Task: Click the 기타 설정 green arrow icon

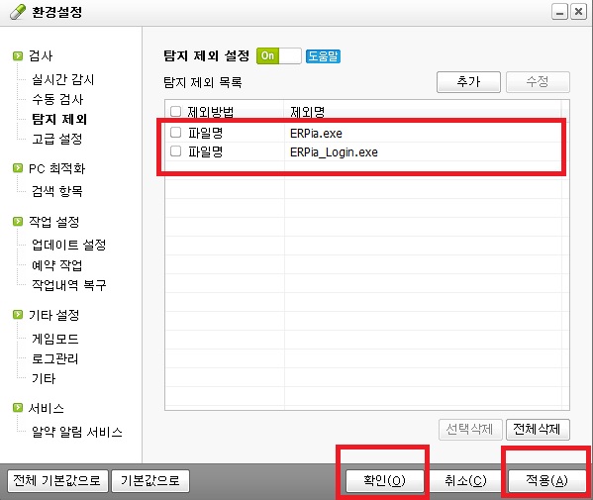Action: (18, 314)
